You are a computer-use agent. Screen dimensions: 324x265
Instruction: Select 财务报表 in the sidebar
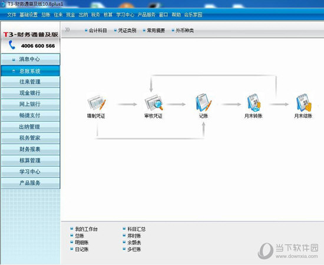[x=31, y=149]
